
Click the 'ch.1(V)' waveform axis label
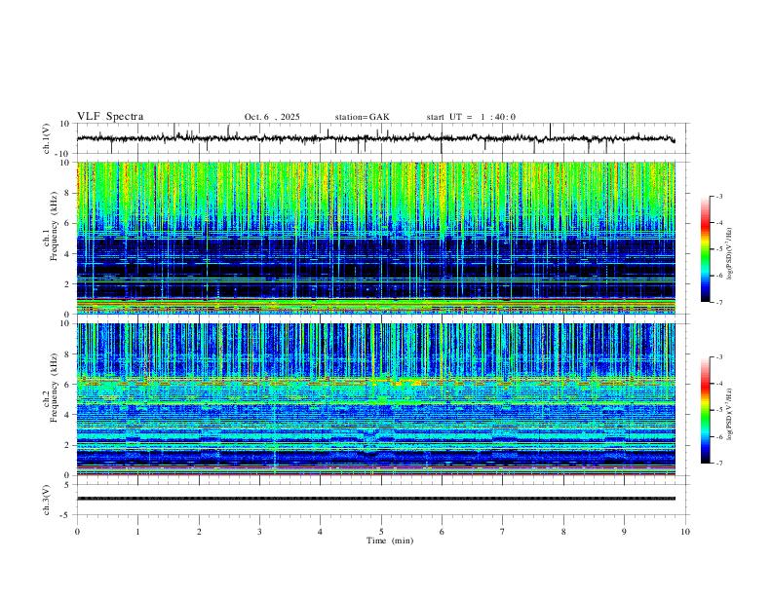pos(47,138)
